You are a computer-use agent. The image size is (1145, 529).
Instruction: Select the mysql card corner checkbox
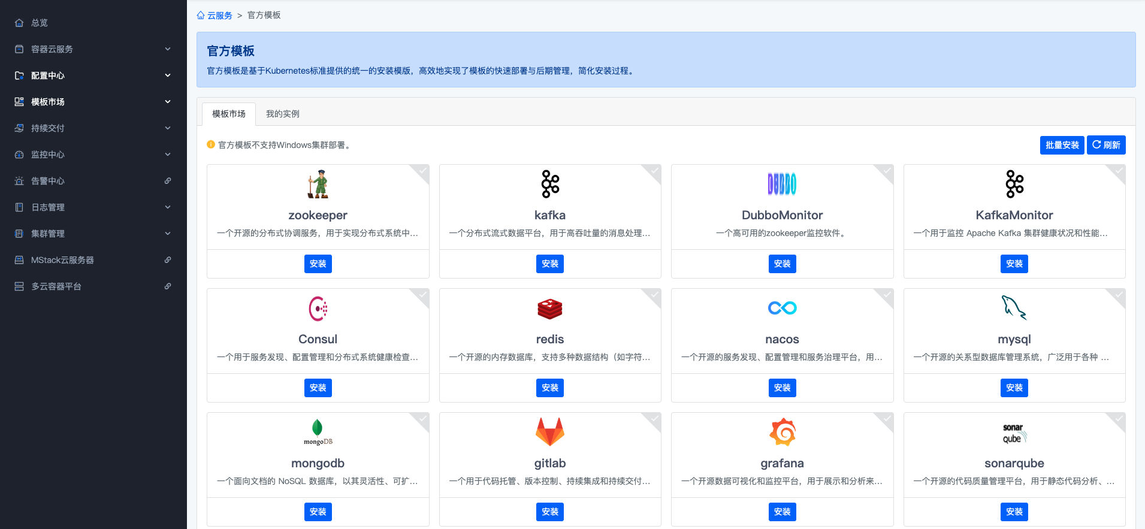[1118, 295]
